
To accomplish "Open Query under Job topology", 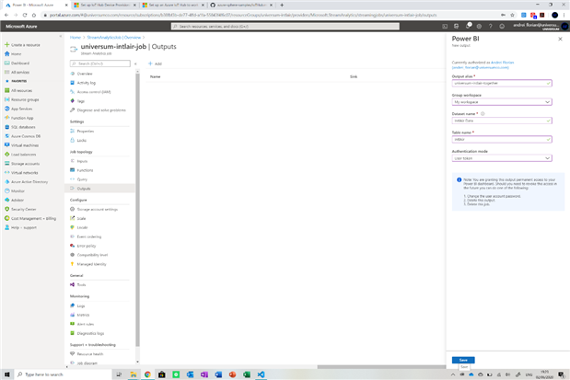I will [82, 179].
